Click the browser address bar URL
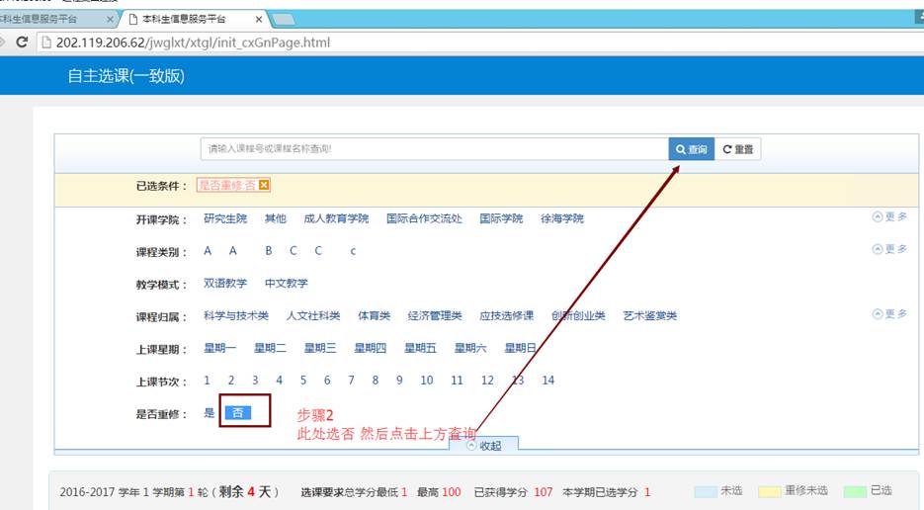The height and width of the screenshot is (510, 924). 193,42
